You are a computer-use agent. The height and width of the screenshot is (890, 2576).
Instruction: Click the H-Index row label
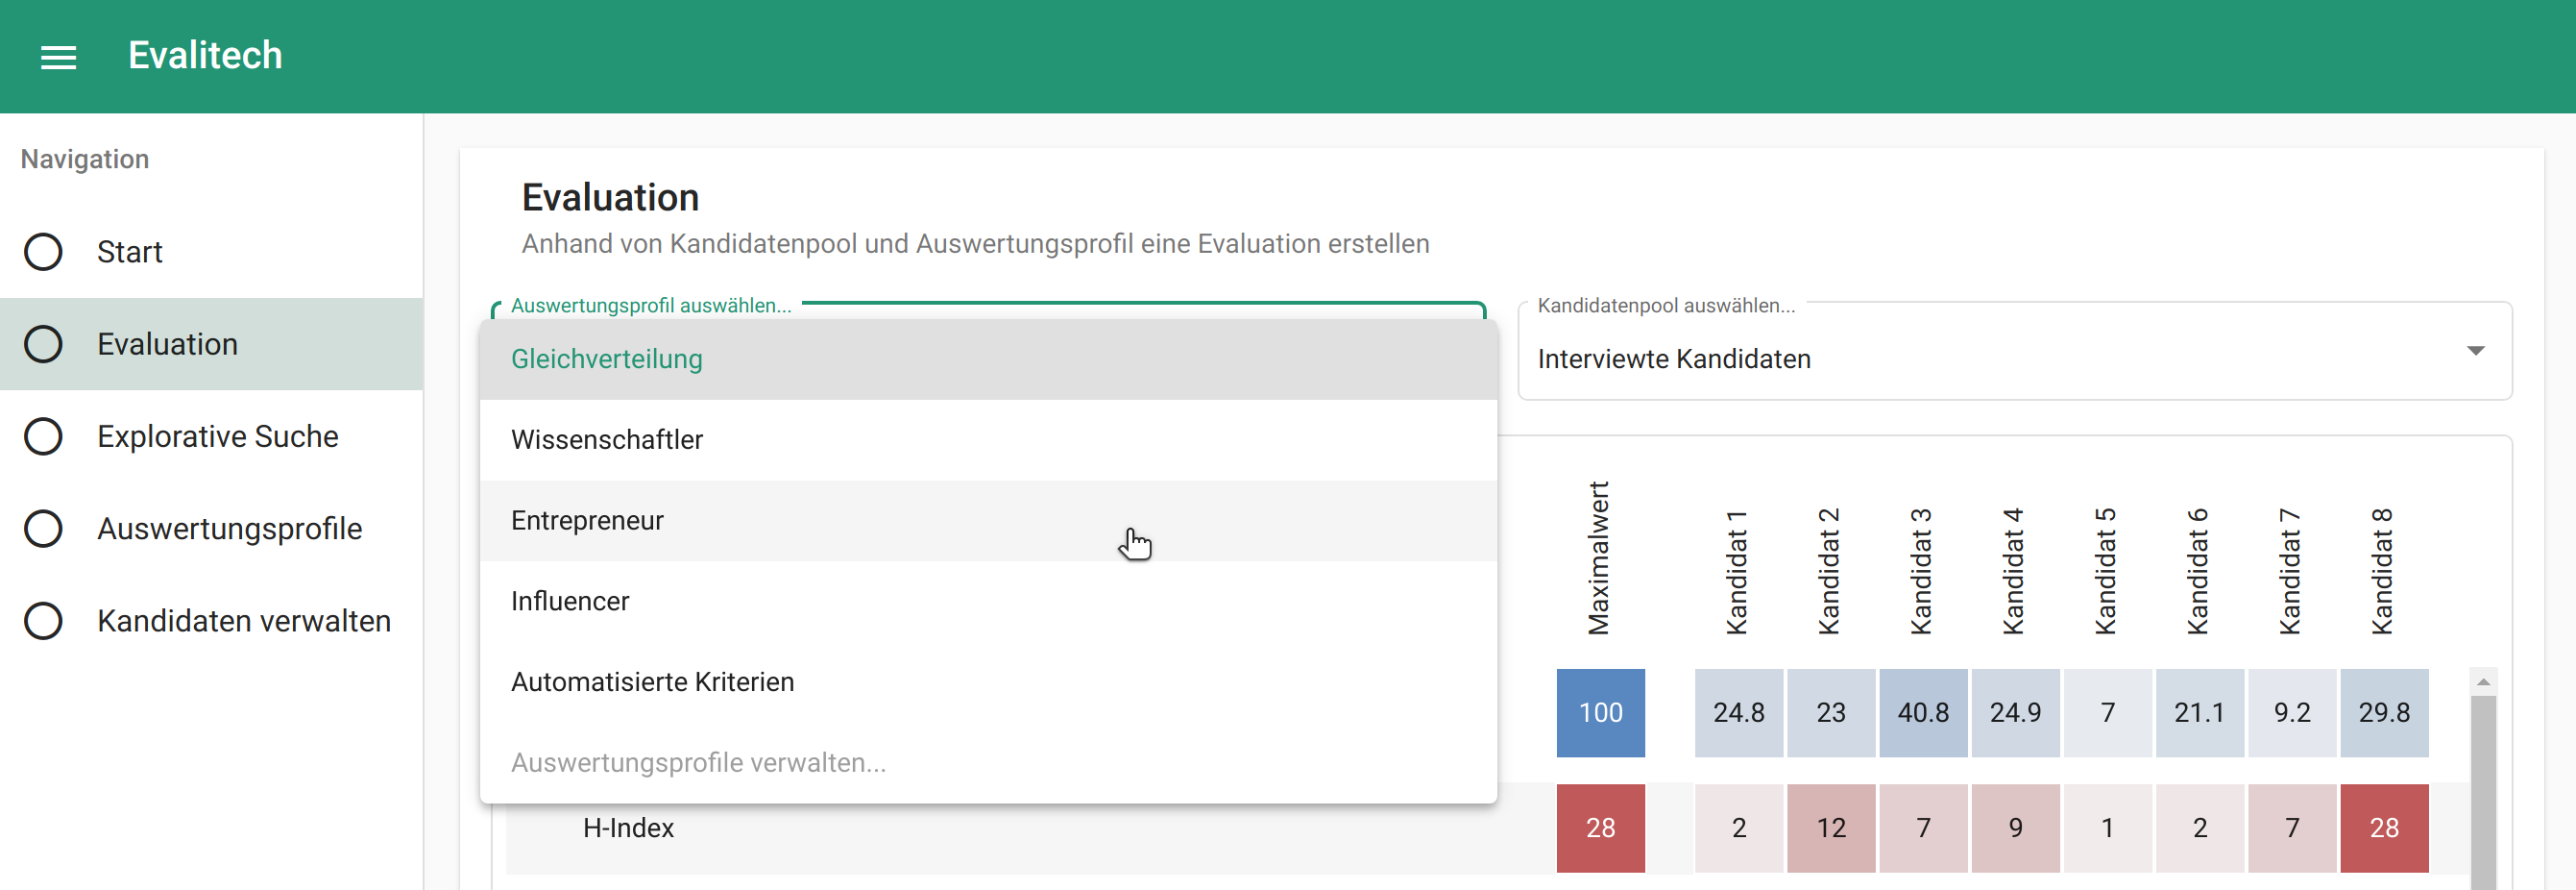coord(628,828)
